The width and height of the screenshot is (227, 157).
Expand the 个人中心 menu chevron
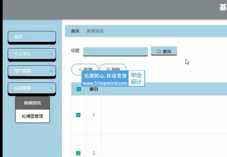[51, 54]
